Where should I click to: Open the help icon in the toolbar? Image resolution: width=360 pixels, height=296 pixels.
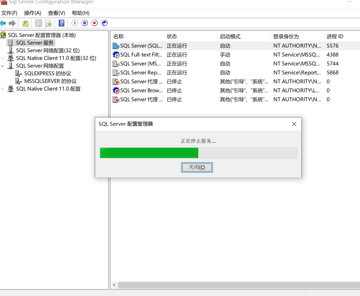click(x=61, y=23)
